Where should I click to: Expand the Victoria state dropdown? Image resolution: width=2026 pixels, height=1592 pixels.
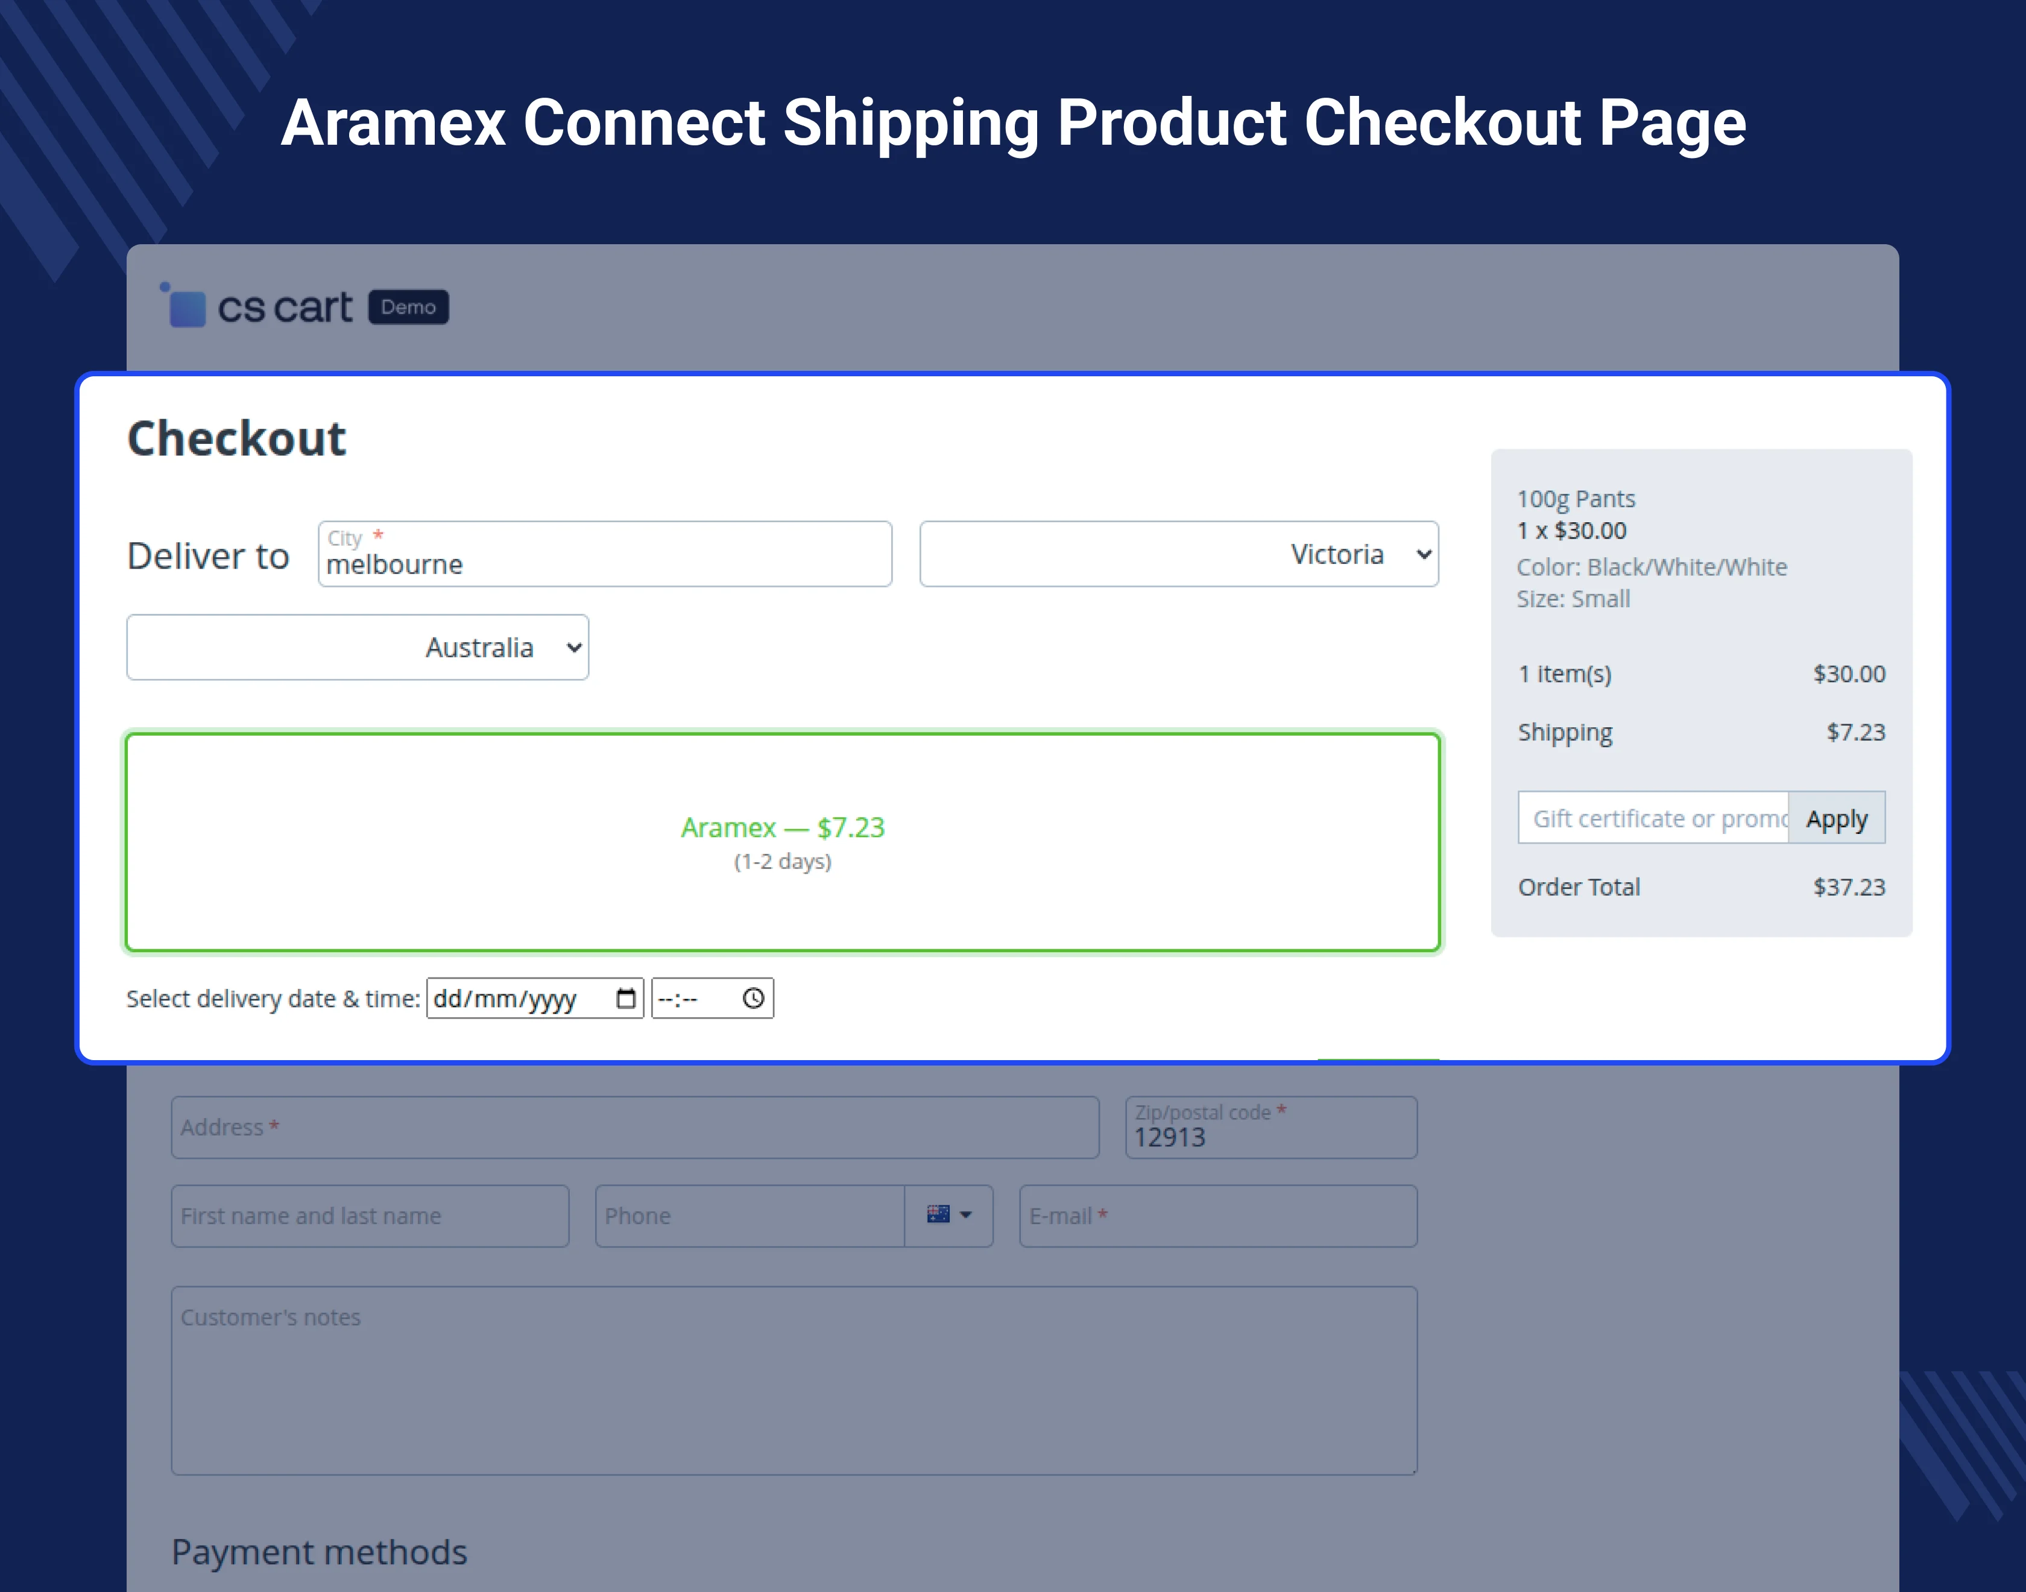tap(1178, 554)
